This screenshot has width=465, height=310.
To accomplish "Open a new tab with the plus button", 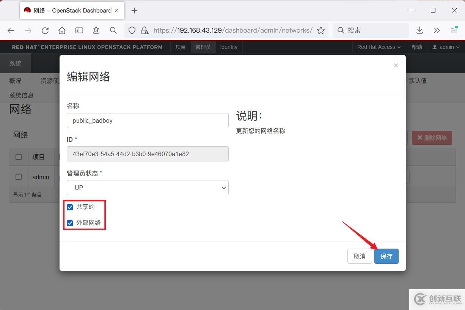I will click(134, 11).
